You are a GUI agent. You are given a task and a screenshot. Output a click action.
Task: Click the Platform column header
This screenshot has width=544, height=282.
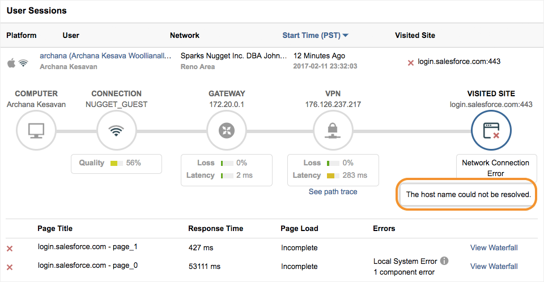[22, 35]
